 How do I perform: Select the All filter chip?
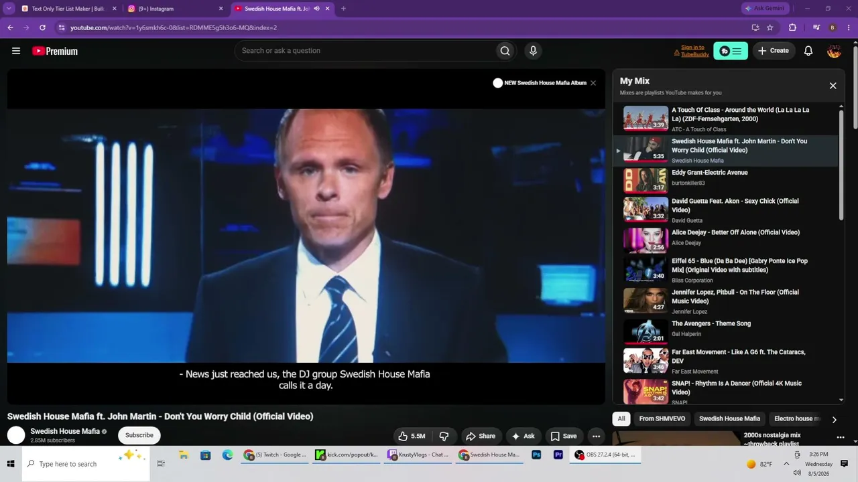(621, 419)
